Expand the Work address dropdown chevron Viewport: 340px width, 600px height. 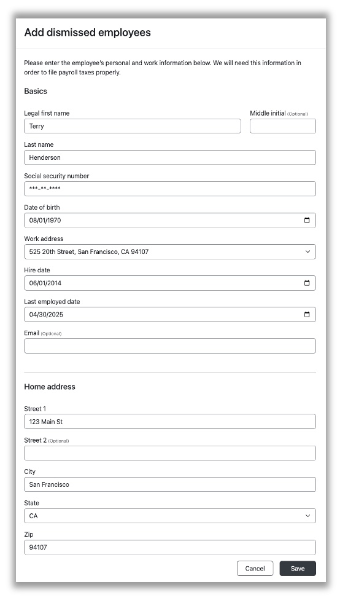[307, 252]
